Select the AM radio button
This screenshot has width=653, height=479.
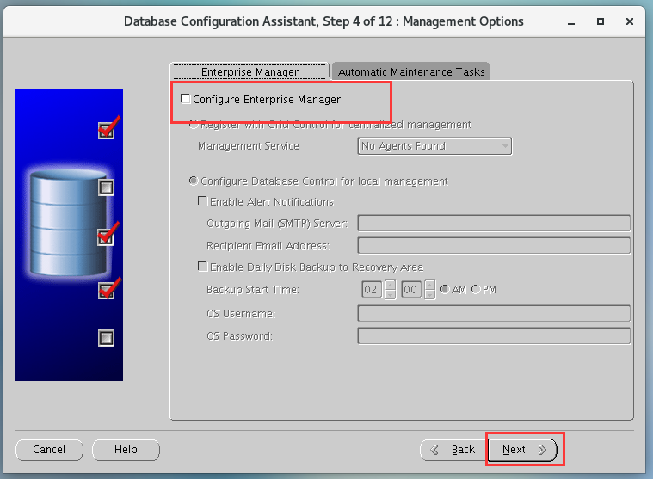[445, 289]
